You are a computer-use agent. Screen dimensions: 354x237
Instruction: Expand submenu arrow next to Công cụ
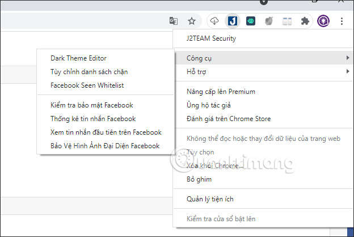[x=348, y=58]
